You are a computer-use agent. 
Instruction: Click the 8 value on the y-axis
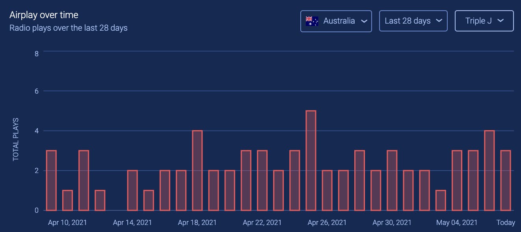coord(36,53)
